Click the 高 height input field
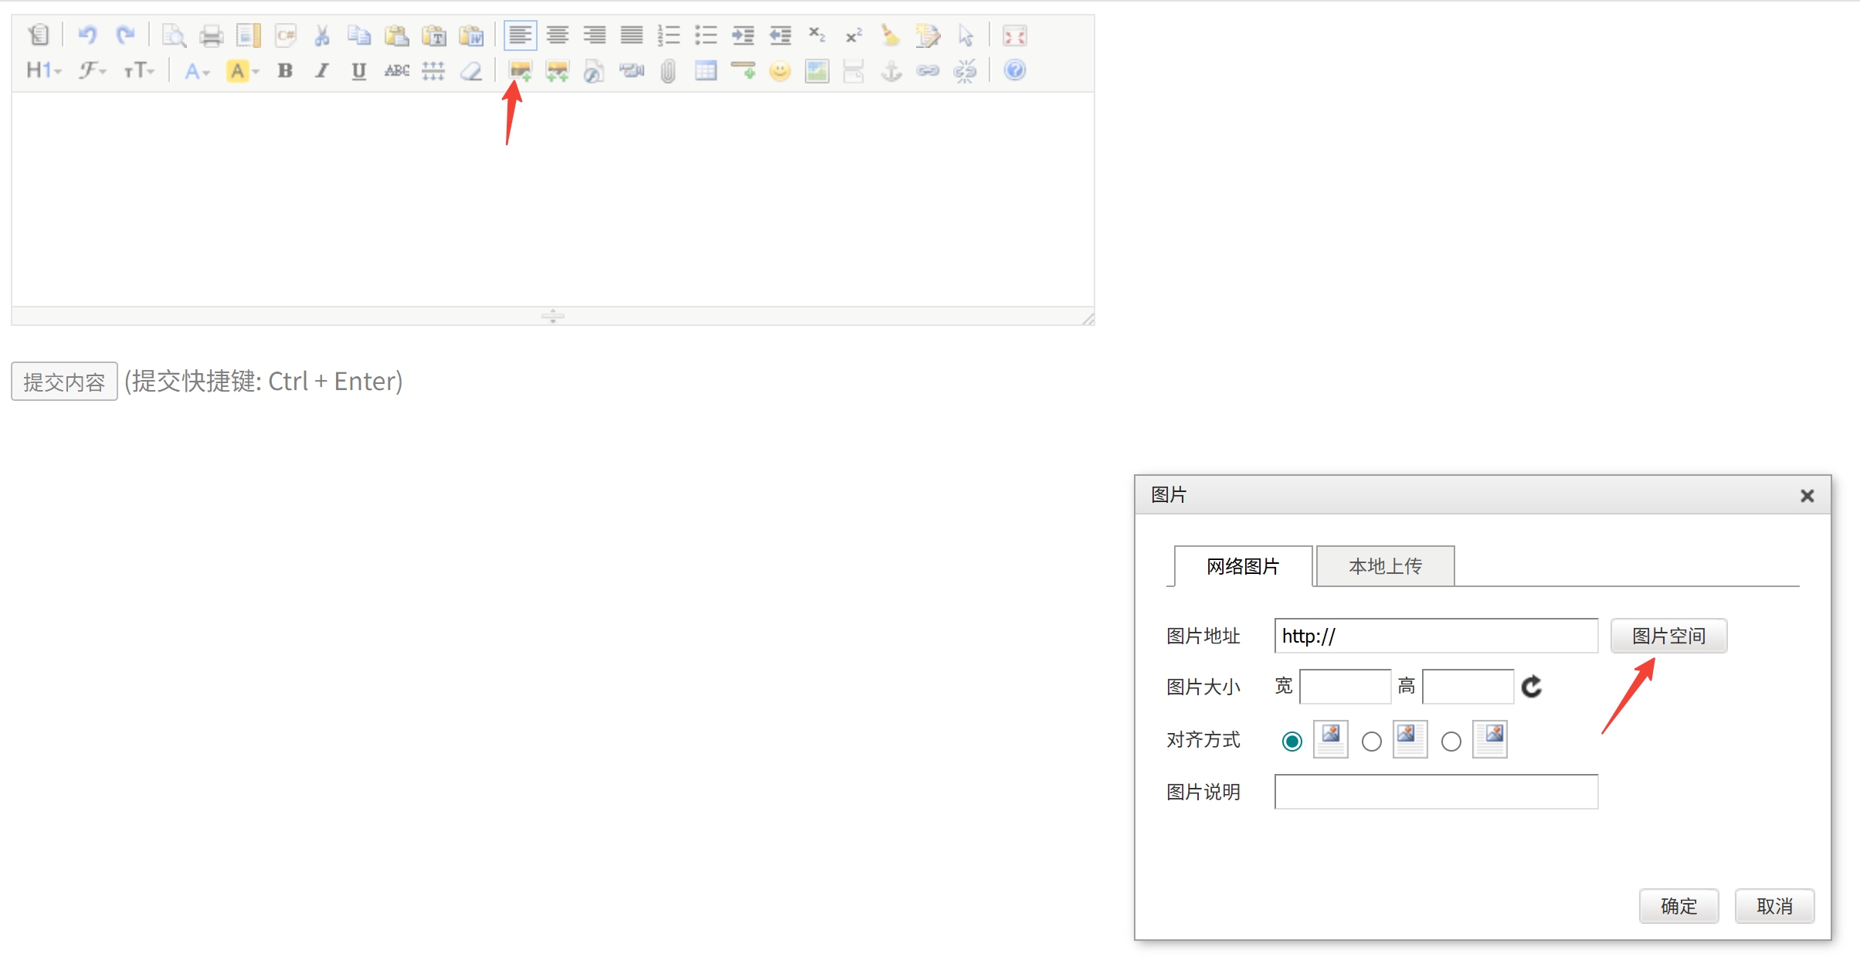Image resolution: width=1860 pixels, height=964 pixels. [1468, 687]
